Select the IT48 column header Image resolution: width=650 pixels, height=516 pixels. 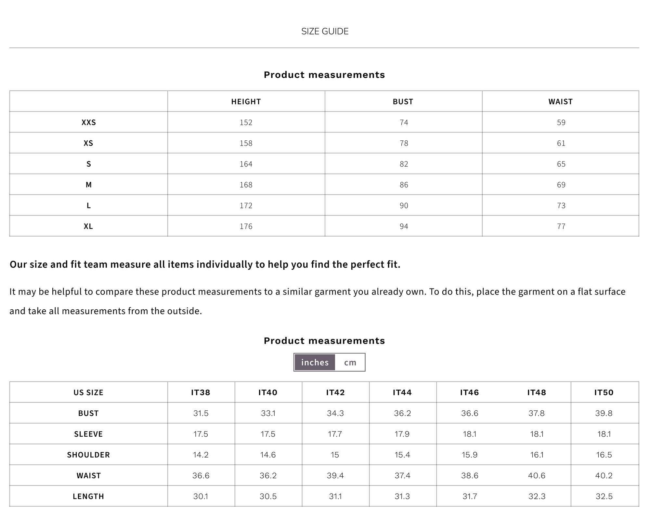pos(537,393)
